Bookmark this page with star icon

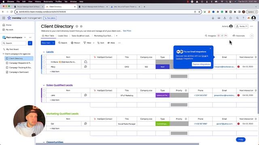[199, 12]
